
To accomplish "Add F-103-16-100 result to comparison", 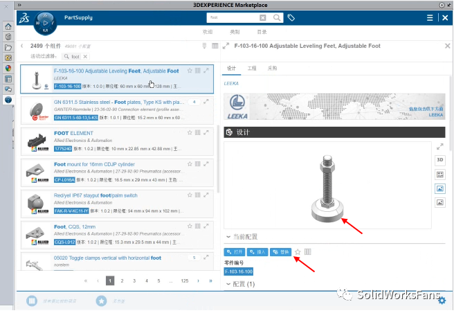I will (x=198, y=71).
